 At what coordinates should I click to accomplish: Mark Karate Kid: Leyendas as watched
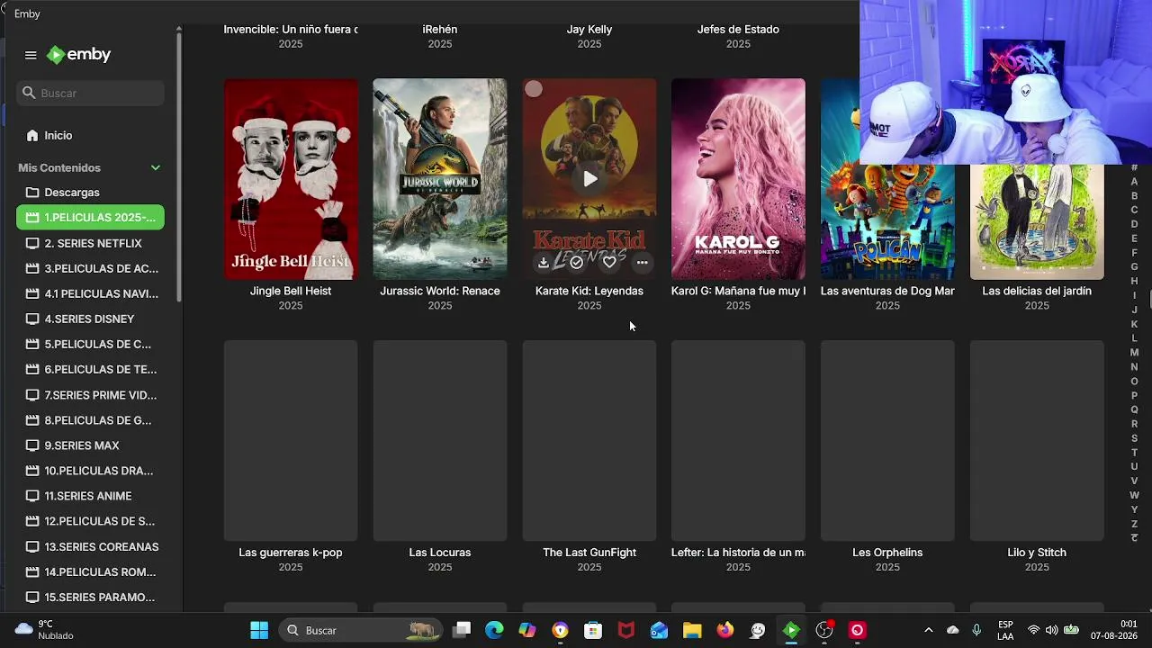(576, 263)
